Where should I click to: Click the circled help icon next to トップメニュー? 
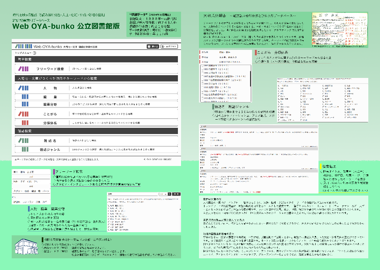34,53
